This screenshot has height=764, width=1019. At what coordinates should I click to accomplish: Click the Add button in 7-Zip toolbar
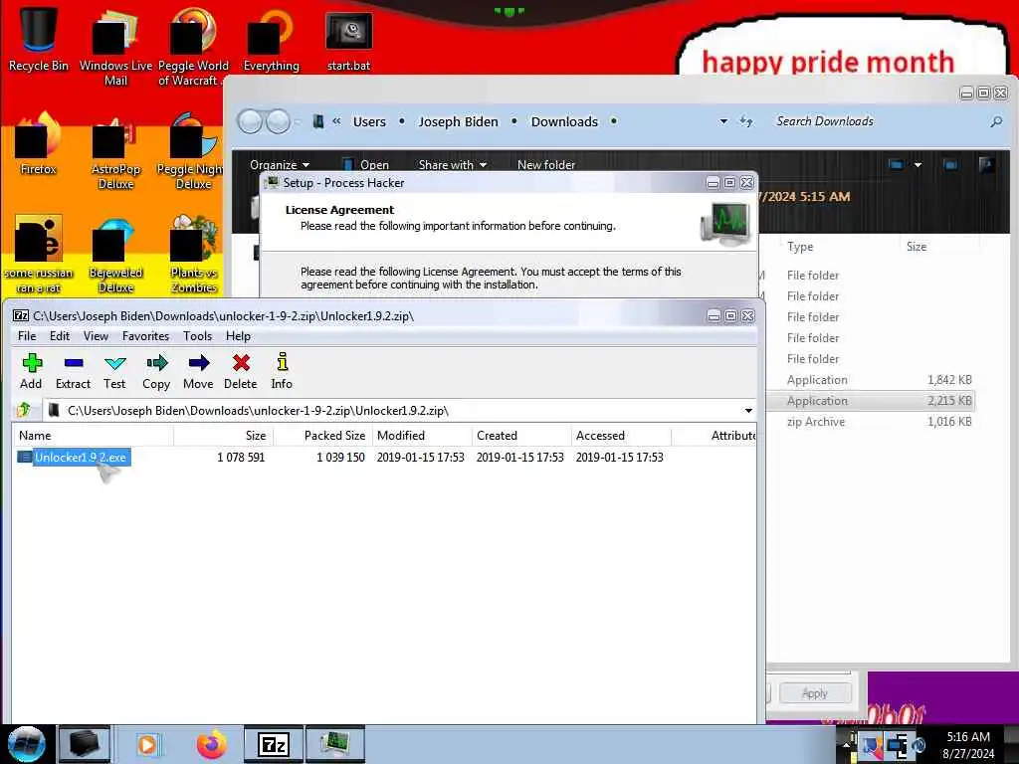click(x=31, y=372)
